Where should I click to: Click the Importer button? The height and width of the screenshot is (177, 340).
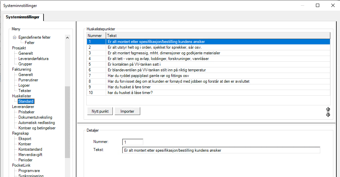[127, 111]
